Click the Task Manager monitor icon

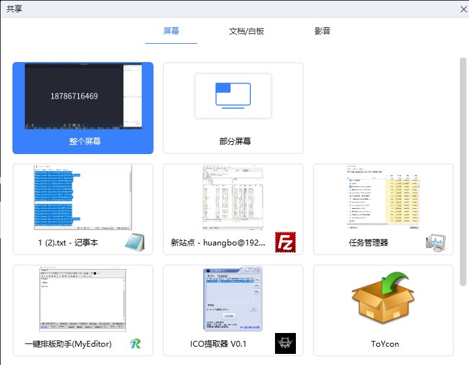[436, 242]
